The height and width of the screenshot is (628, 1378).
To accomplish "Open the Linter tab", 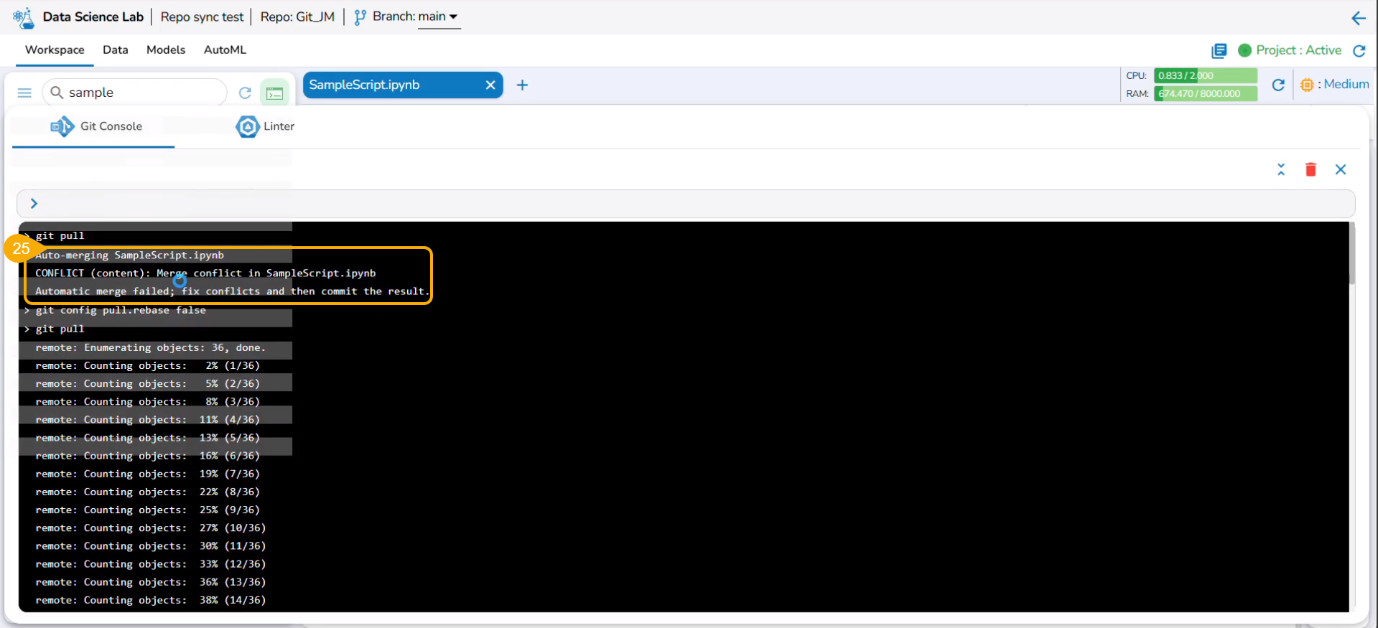I will [265, 126].
